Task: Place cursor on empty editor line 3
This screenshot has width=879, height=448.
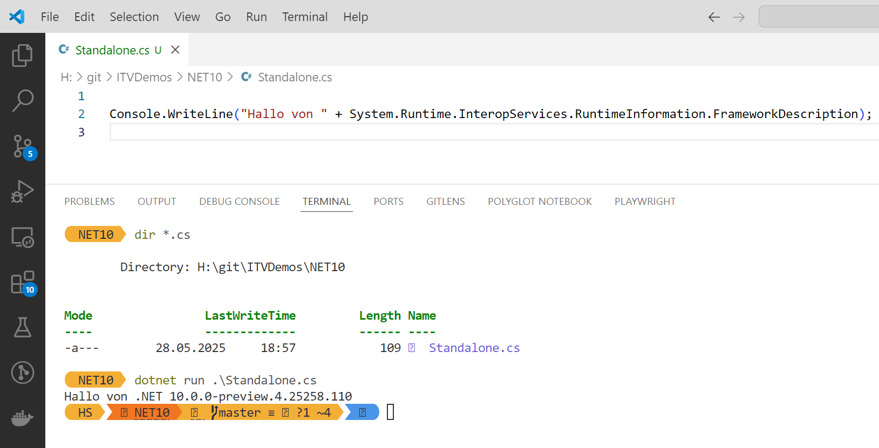Action: [494, 132]
